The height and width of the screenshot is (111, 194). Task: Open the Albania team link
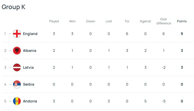coord(29,51)
